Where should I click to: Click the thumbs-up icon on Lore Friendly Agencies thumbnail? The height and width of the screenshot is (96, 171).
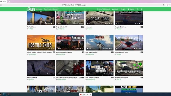pyautogui.click(x=110, y=74)
